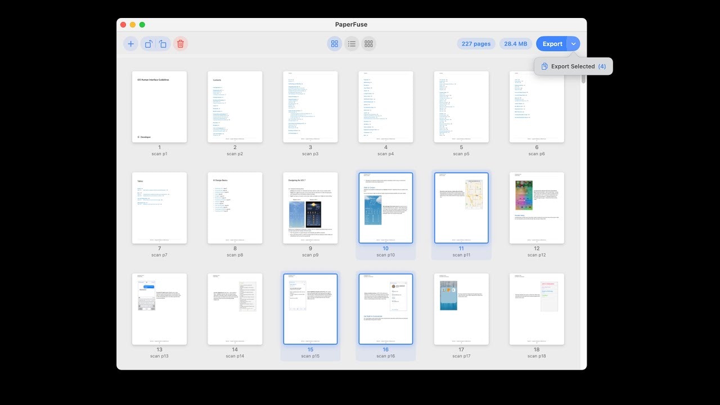Image resolution: width=720 pixels, height=405 pixels.
Task: Click the 'scan p16' label
Action: [x=386, y=356]
